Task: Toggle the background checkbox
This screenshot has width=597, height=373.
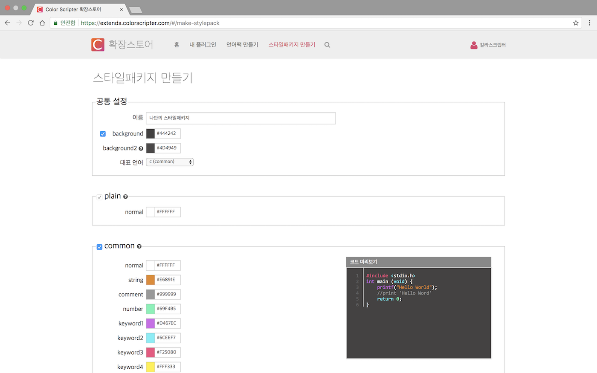Action: pyautogui.click(x=103, y=134)
